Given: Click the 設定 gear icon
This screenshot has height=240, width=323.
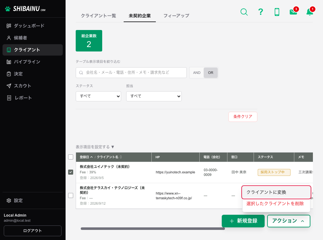Looking at the screenshot, I should [x=9, y=201].
